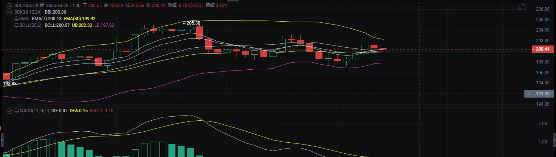This screenshot has width=556, height=157.
Task: Click crosshair price label 191.95
Action: (542, 94)
